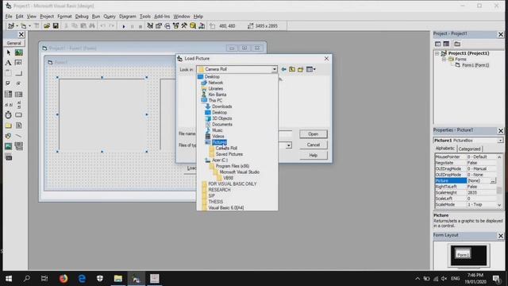The height and width of the screenshot is (286, 508).
Task: Choose Saved Pictures in the Look in list
Action: 229,154
